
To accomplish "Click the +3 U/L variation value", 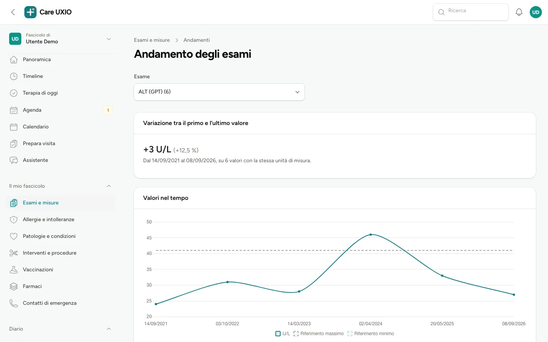I will 157,150.
